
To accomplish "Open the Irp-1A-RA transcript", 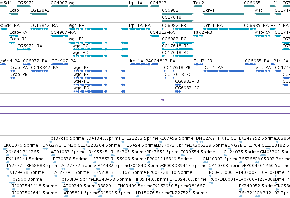I will [139, 29].
